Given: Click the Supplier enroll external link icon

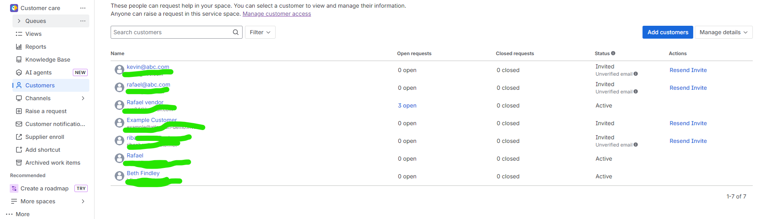Looking at the screenshot, I should click(x=19, y=137).
